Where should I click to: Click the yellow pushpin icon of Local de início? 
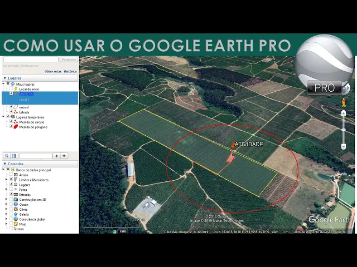click(x=16, y=89)
